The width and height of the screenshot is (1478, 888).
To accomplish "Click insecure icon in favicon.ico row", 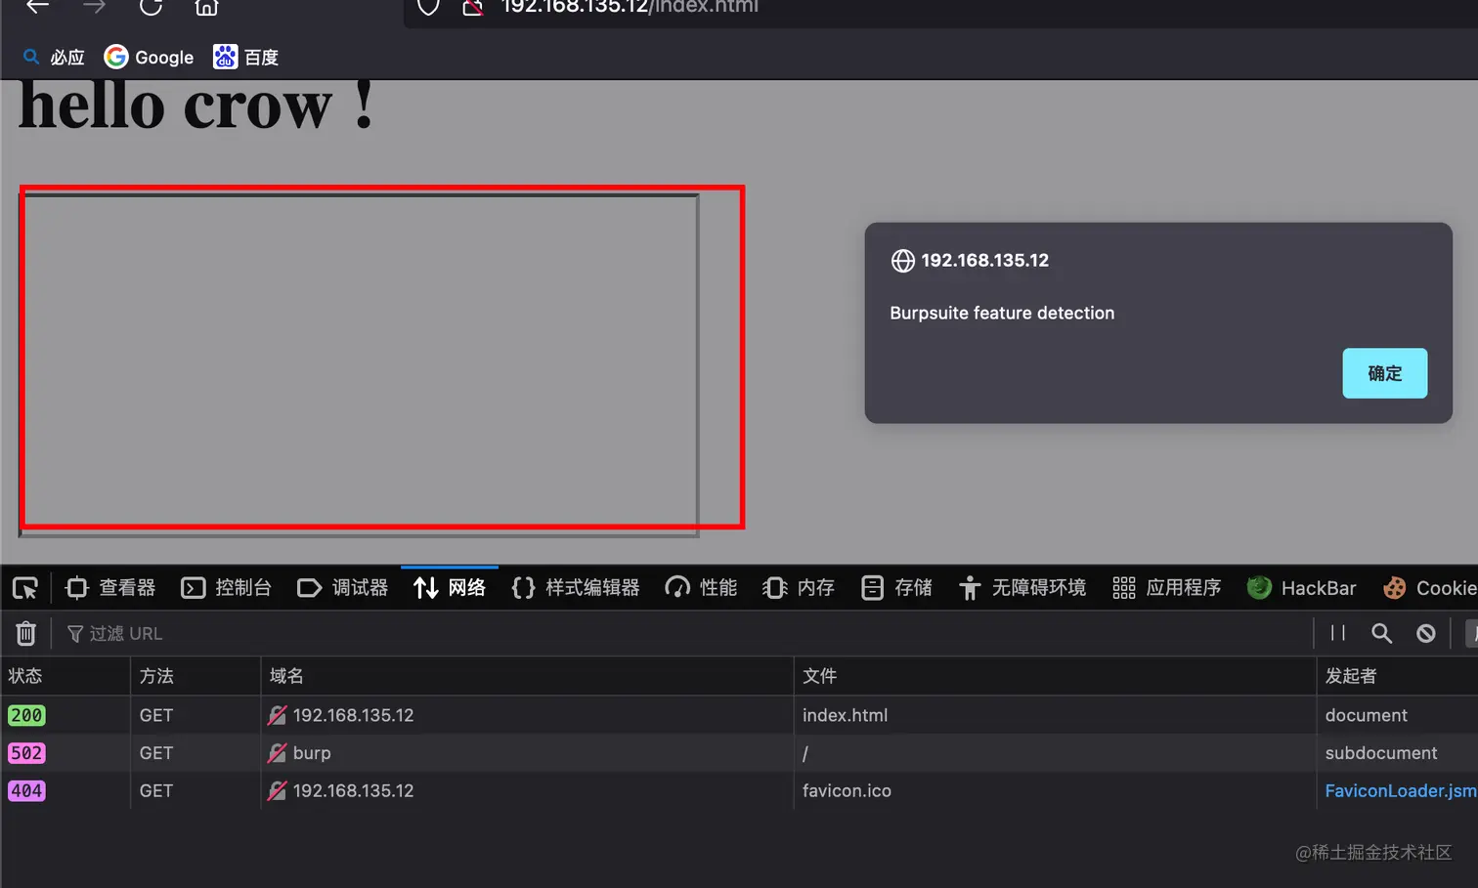I will coord(278,790).
